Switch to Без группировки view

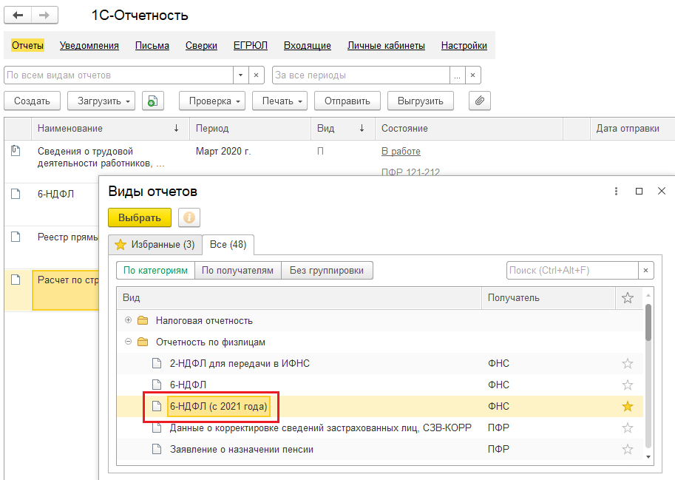[327, 271]
